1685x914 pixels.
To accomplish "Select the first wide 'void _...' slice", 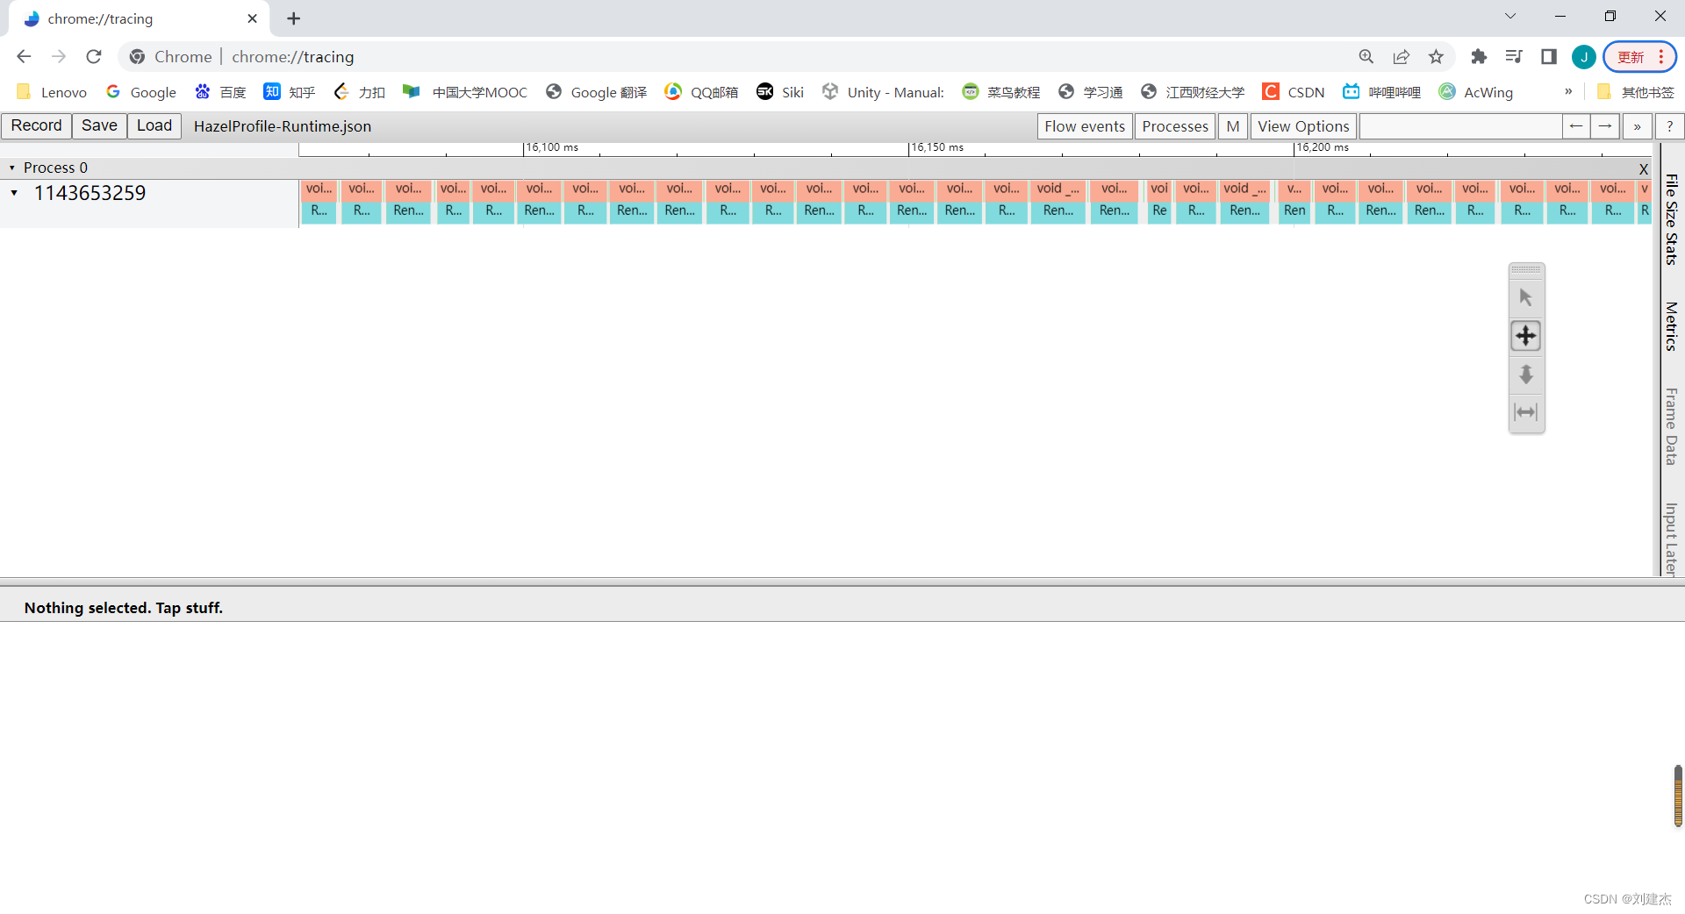I will pos(1058,189).
